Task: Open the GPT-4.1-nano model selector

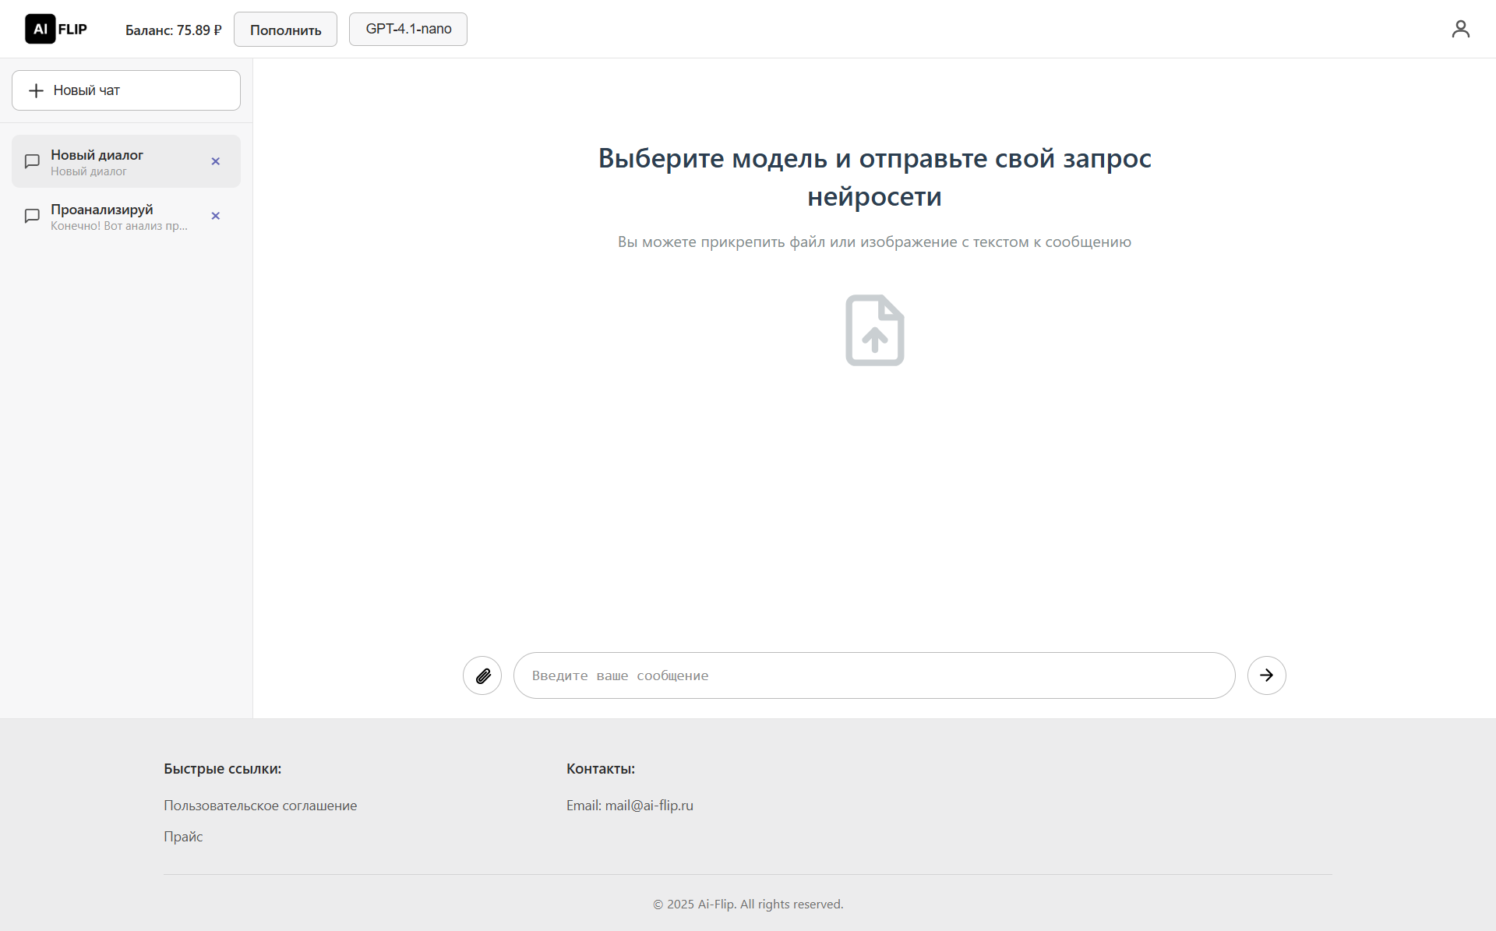Action: [x=408, y=29]
